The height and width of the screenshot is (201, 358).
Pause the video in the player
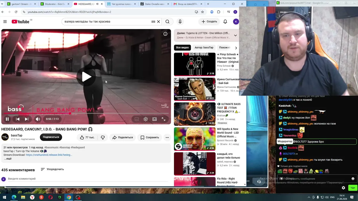(7, 119)
